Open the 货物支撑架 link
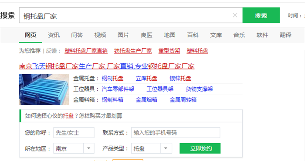The height and width of the screenshot is (161, 305). coord(199,89)
